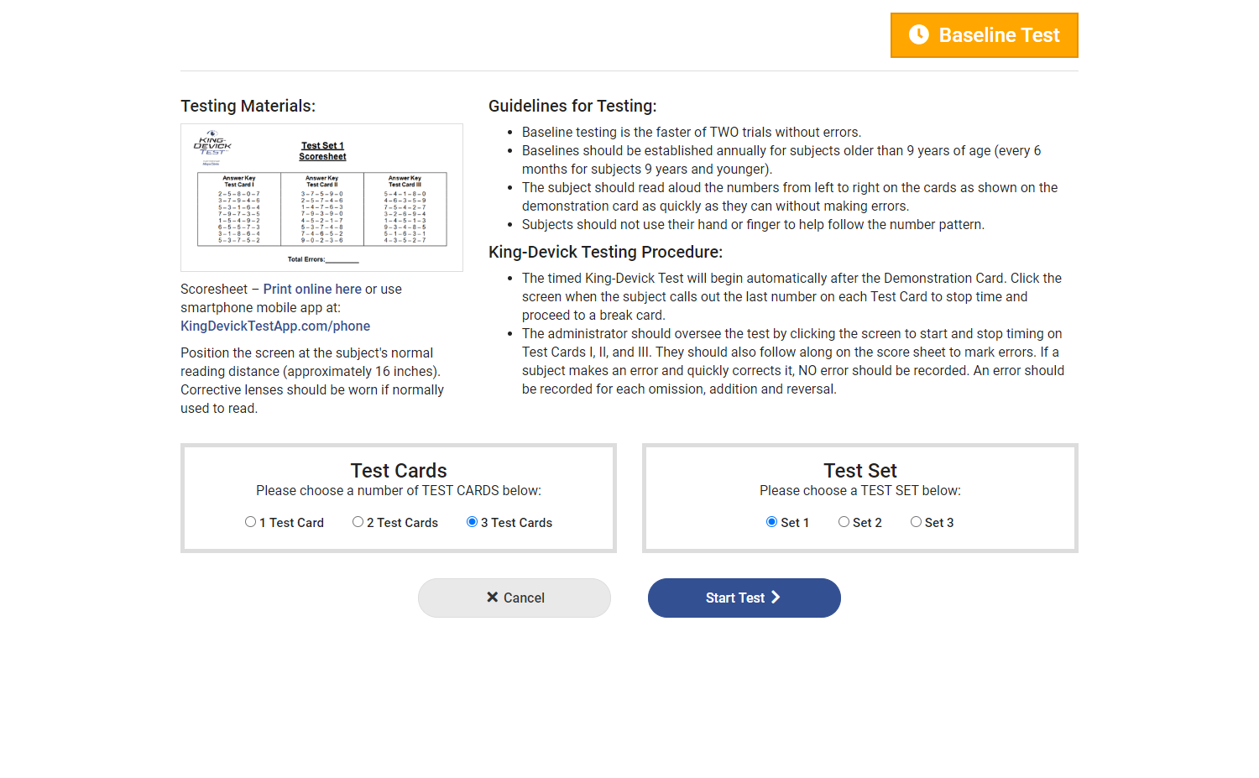Visit KingDevickTestApp.com/phone link
Screen dimensions: 1259x778
tap(275, 326)
